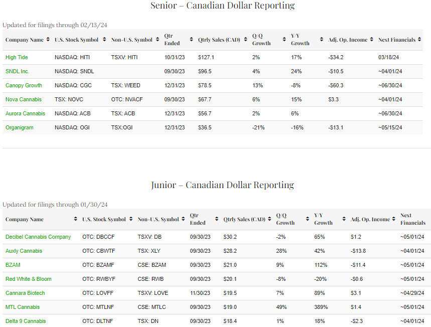431x327 pixels.
Task: Click Junior table Non-U.S. Symbol sort arrows
Action: click(x=183, y=219)
